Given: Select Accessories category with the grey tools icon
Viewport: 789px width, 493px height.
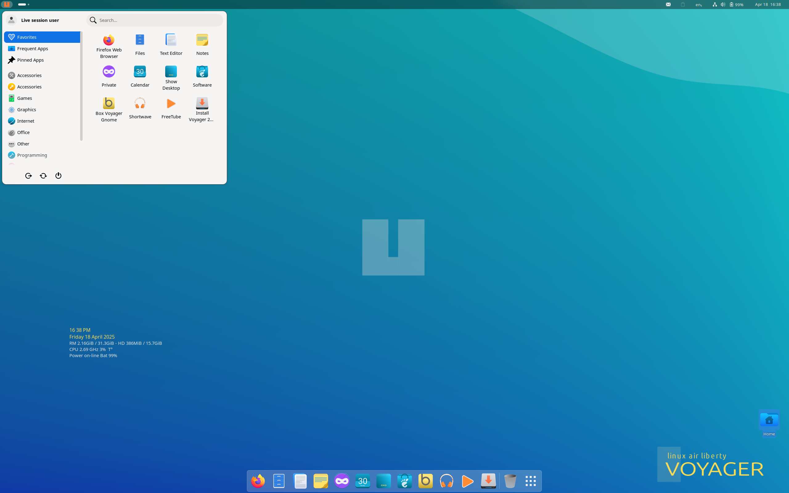Looking at the screenshot, I should click(x=42, y=75).
